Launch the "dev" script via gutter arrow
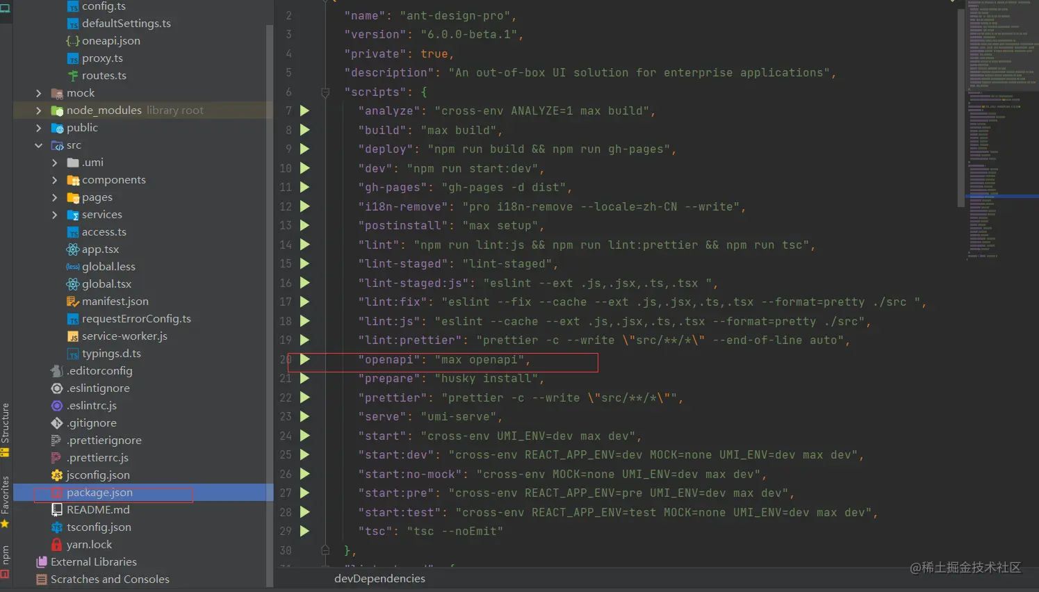The height and width of the screenshot is (592, 1039). click(x=304, y=168)
